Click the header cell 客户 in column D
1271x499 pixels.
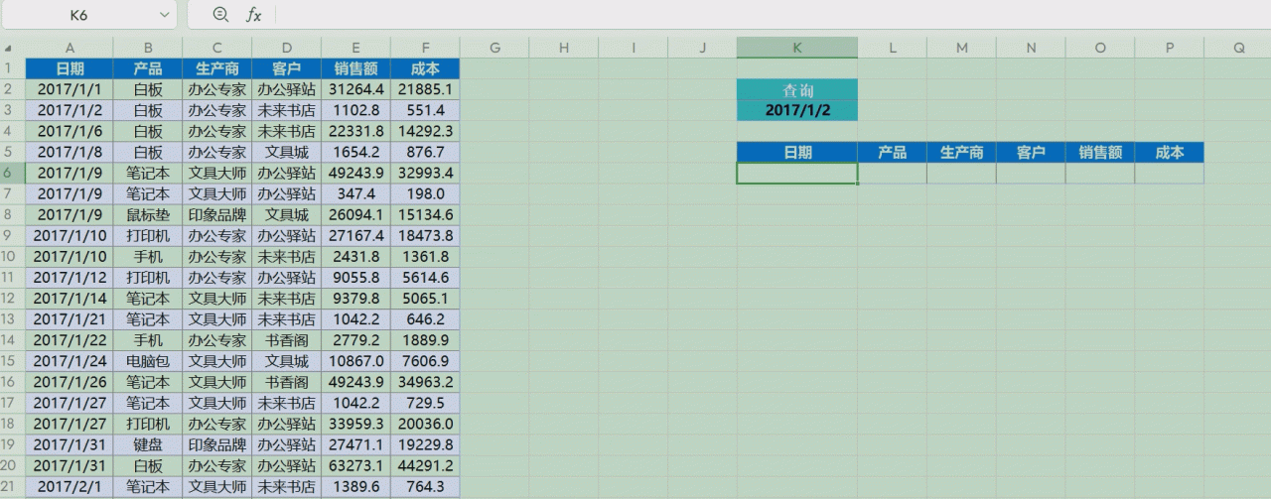point(287,68)
